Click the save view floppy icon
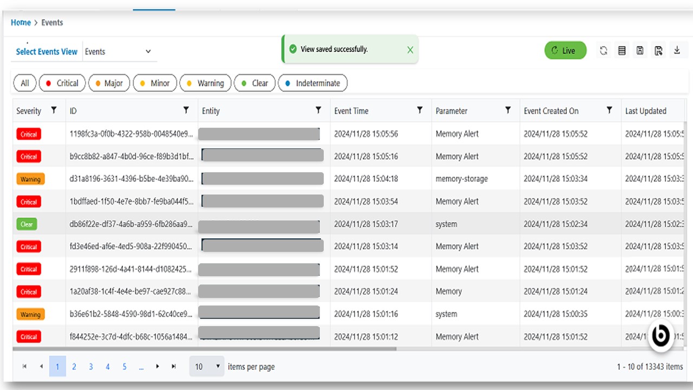This screenshot has width=693, height=390. [640, 51]
